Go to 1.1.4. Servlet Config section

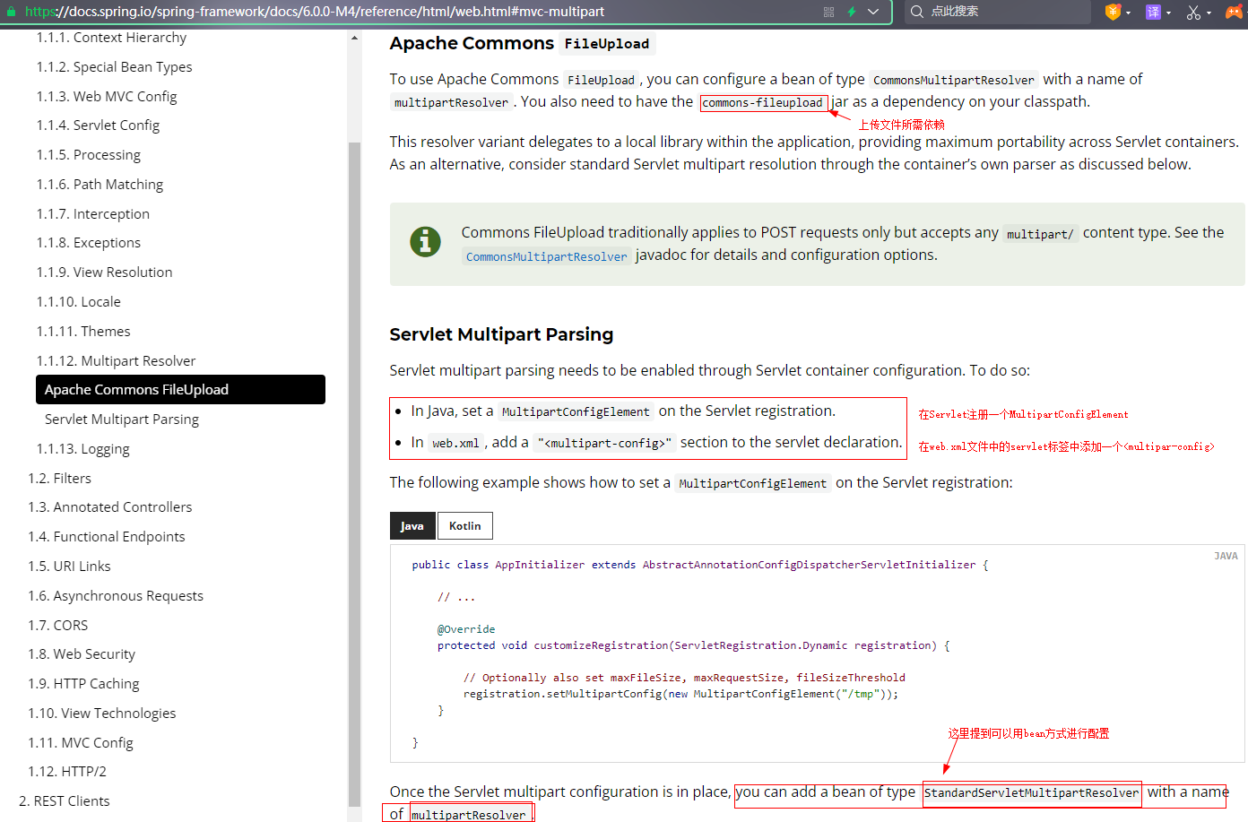click(x=98, y=125)
